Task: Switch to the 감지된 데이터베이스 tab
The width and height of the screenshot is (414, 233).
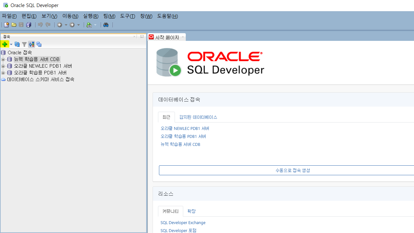Action: coord(198,117)
